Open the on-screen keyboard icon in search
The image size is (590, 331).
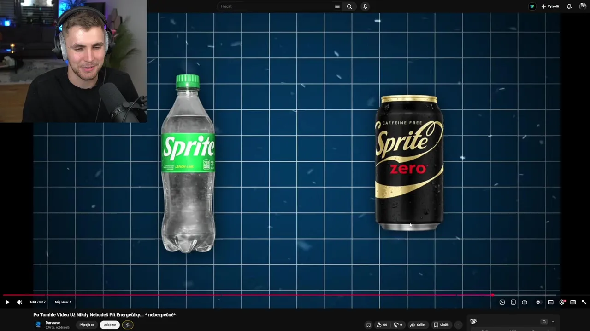[337, 6]
